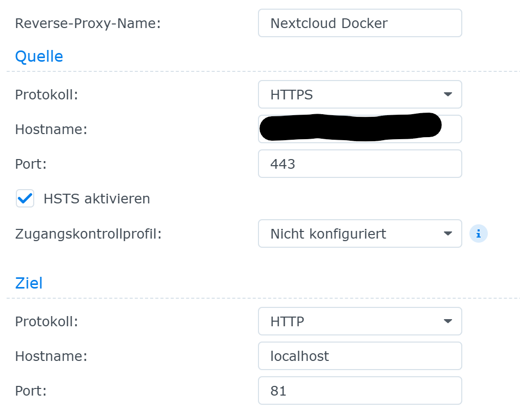Click the 'Hostname:' label under Quelle
This screenshot has height=417, width=520.
(x=51, y=129)
